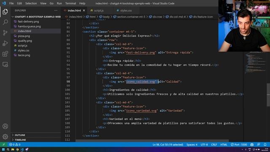This screenshot has width=270, height=152.
Task: Open Chrome from the taskbar
Action: [17, 149]
